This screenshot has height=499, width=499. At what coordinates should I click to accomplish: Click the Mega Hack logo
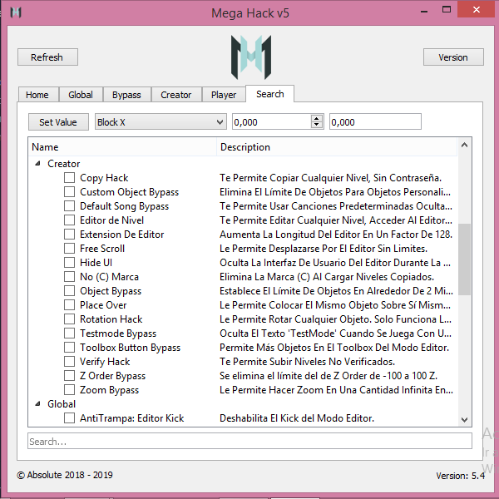[251, 57]
